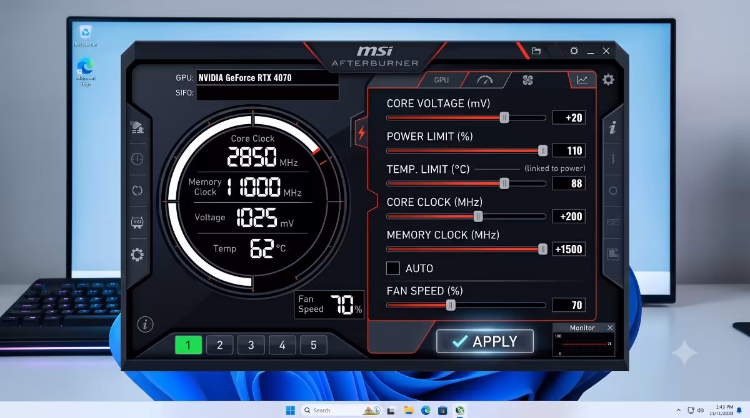Viewport: 750px width, 418px height.
Task: Click the empty SIFO field
Action: tap(267, 93)
